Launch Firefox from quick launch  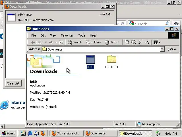point(43,133)
